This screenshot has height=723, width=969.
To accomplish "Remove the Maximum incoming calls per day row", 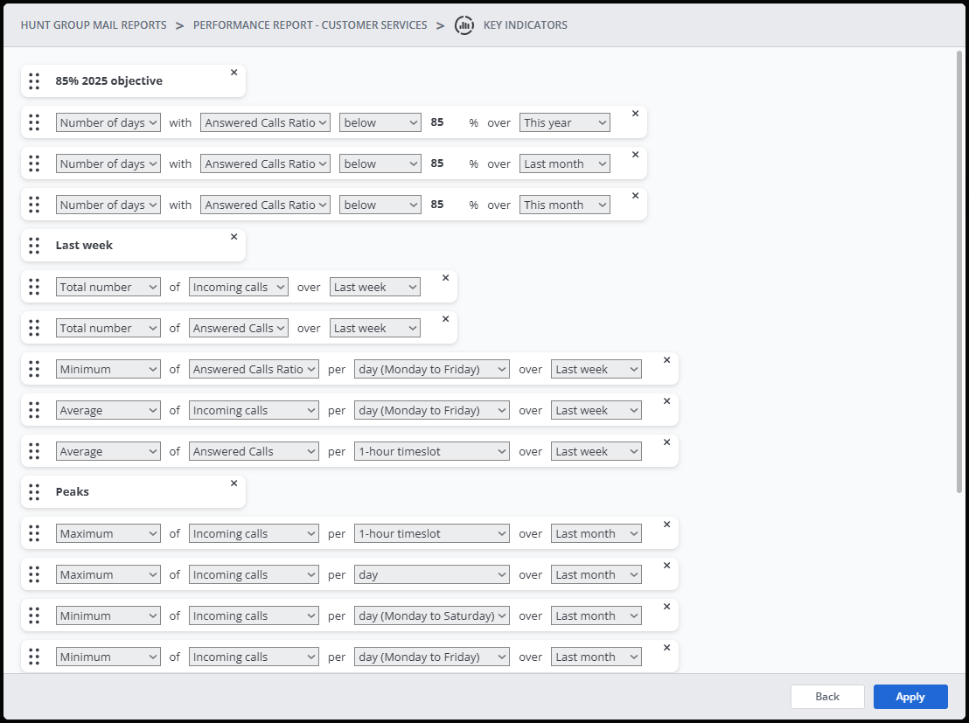I will point(666,566).
